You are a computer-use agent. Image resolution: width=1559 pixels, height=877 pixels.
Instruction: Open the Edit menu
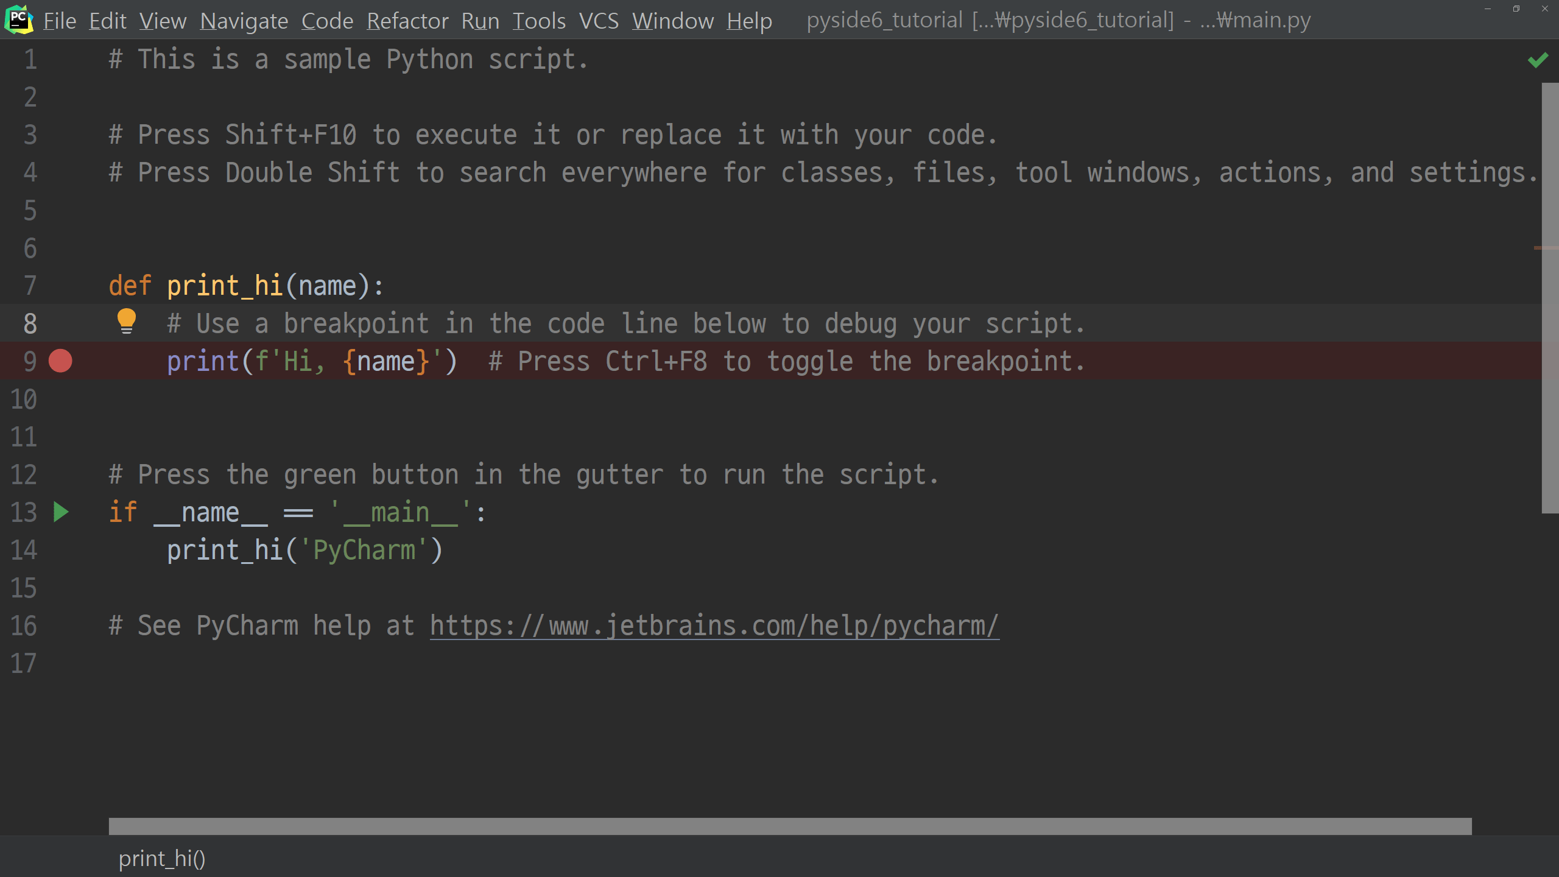pyautogui.click(x=108, y=21)
